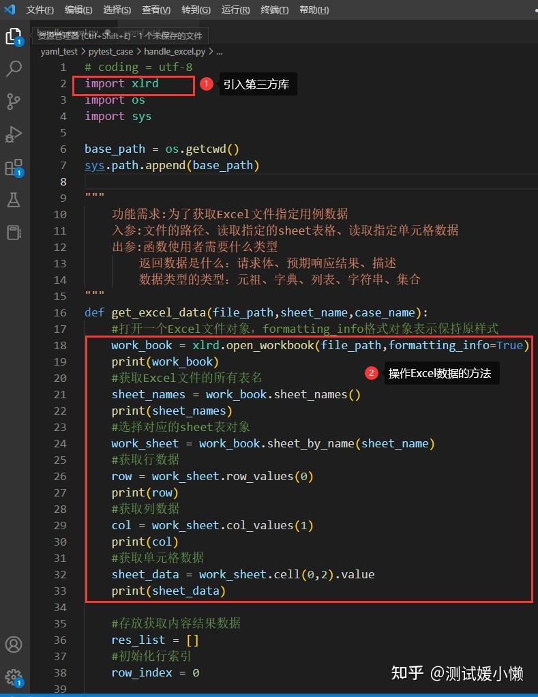Click the 'import os' statement
The height and width of the screenshot is (697, 538).
(x=115, y=100)
